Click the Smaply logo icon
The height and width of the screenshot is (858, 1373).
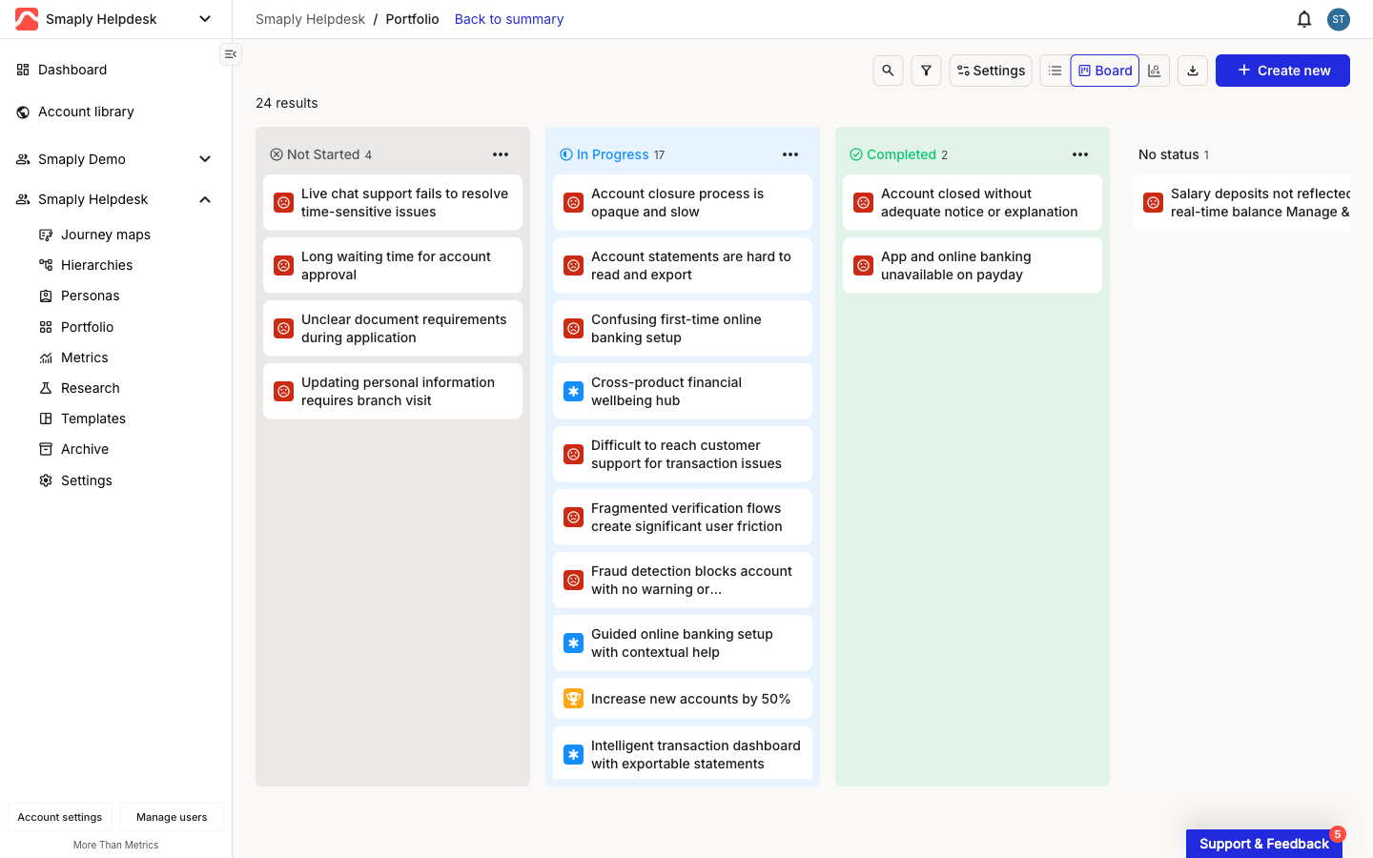click(27, 19)
